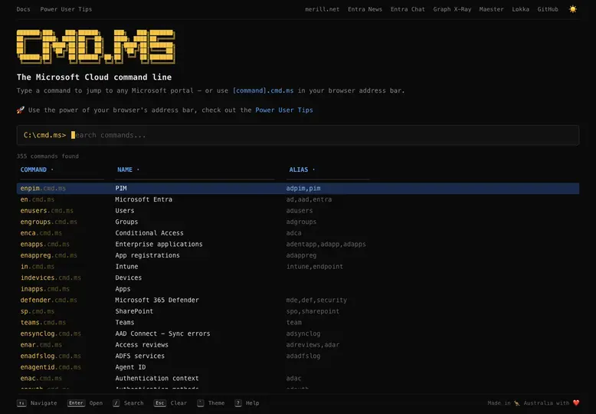Screen dimensions: 596x414
Task: Click the Navigate arrow keys hint
Action: [x=37, y=403]
